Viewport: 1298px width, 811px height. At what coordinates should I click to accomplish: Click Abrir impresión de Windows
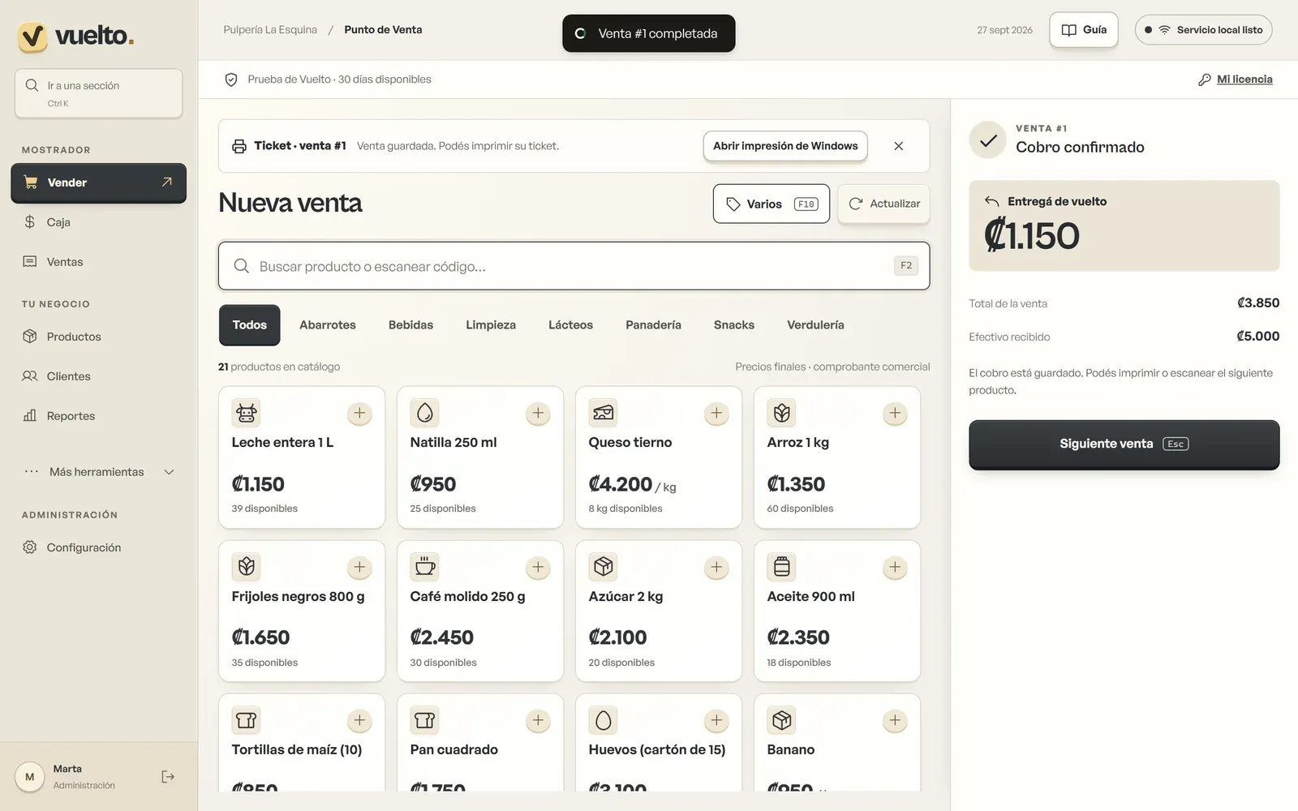coord(785,146)
